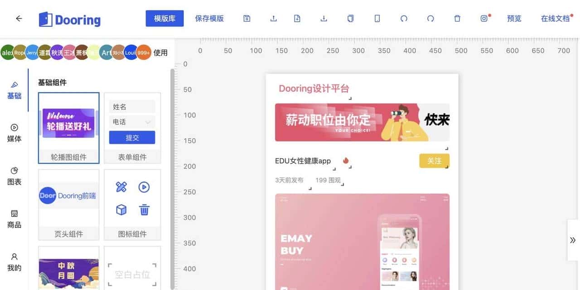Expand the 999+ collaborator avatars list

point(144,52)
